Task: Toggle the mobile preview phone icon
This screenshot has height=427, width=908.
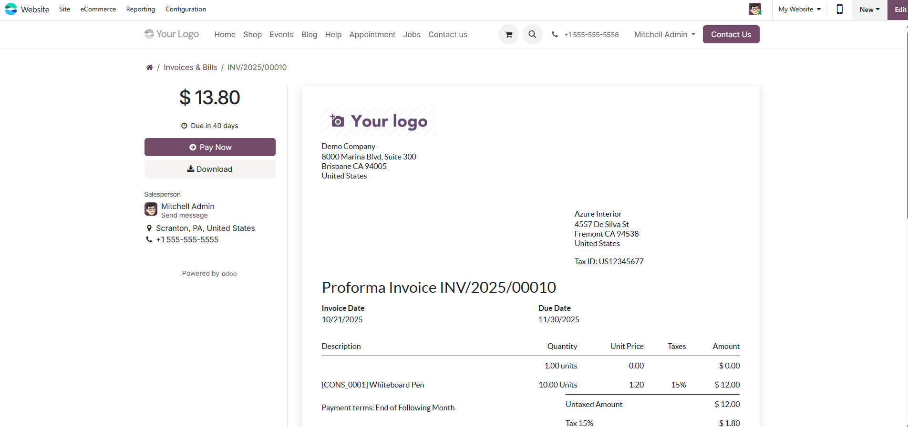Action: (x=840, y=10)
